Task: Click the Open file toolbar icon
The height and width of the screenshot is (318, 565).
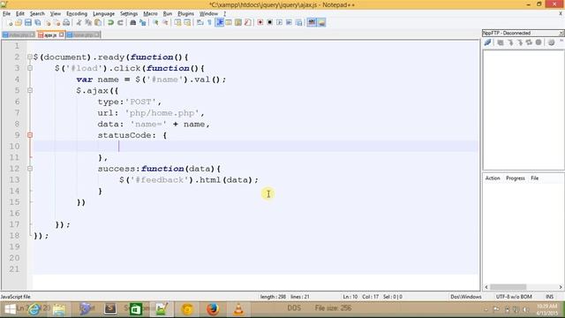Action: tap(19, 23)
